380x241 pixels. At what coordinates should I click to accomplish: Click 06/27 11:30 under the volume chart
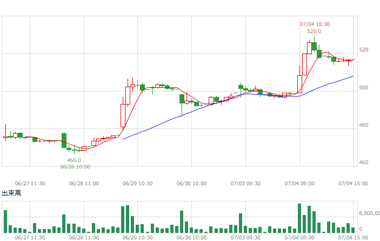click(30, 237)
